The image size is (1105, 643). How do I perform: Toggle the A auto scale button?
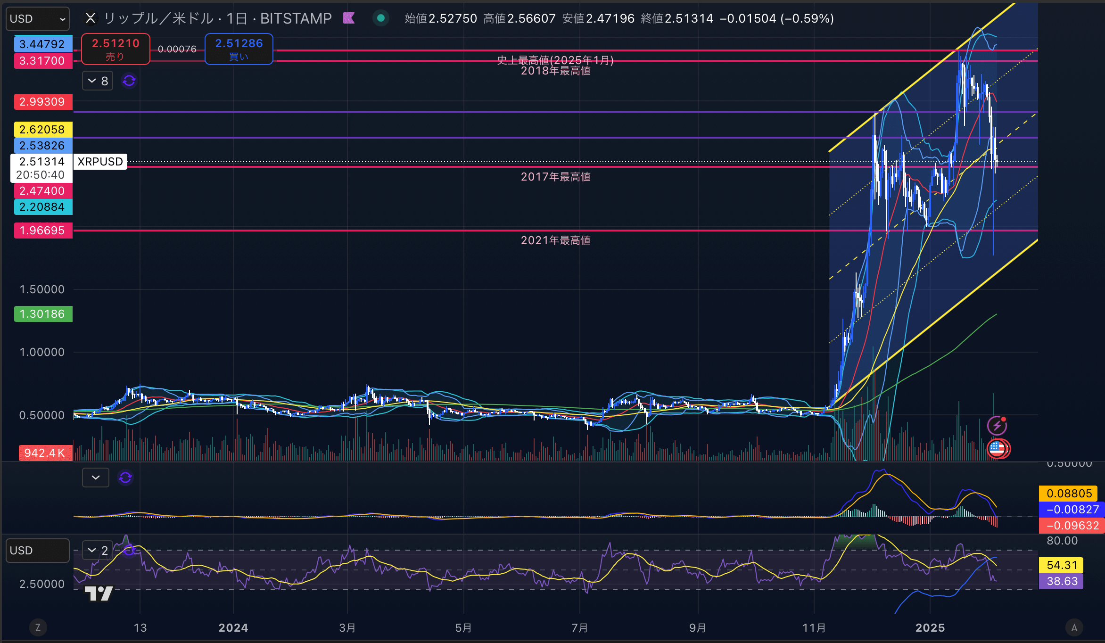[x=1074, y=627]
